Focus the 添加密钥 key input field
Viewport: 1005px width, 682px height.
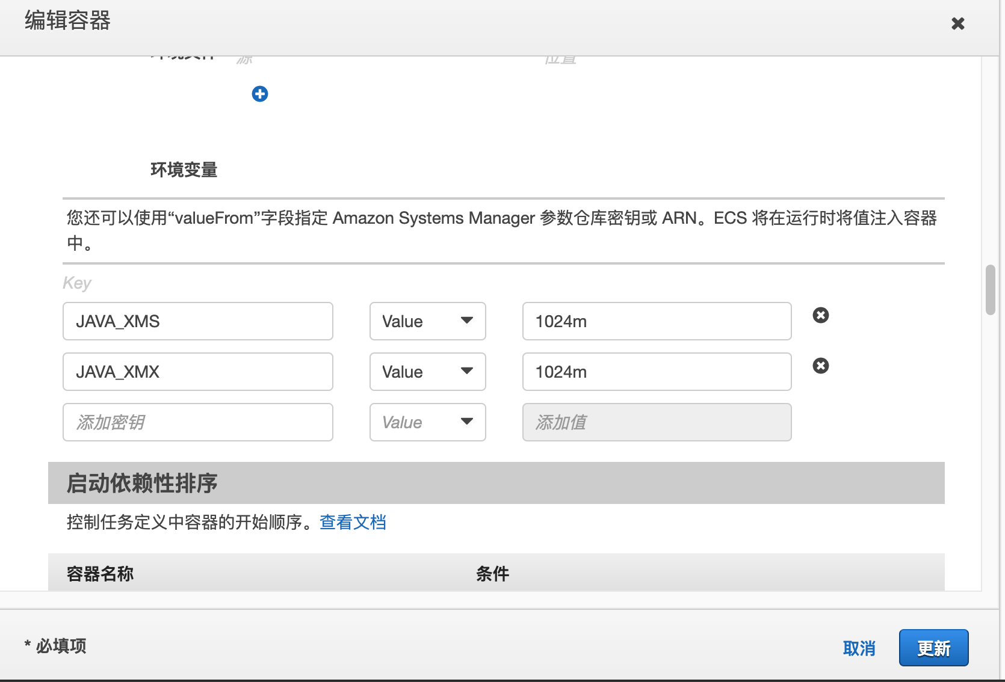coord(197,422)
